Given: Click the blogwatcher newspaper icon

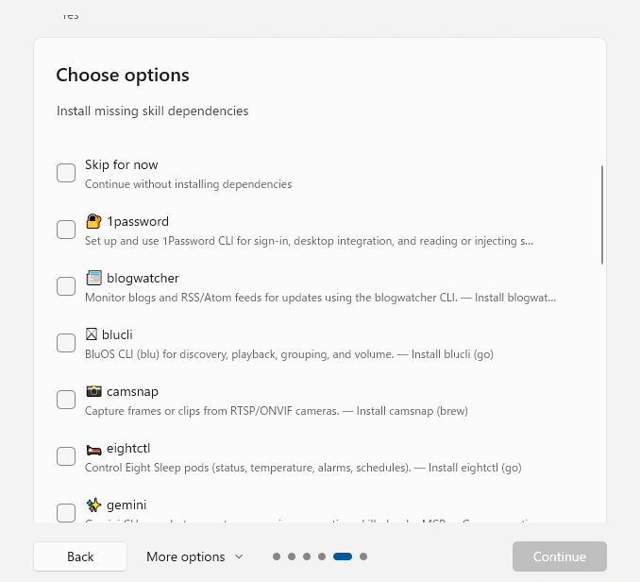Looking at the screenshot, I should (93, 278).
